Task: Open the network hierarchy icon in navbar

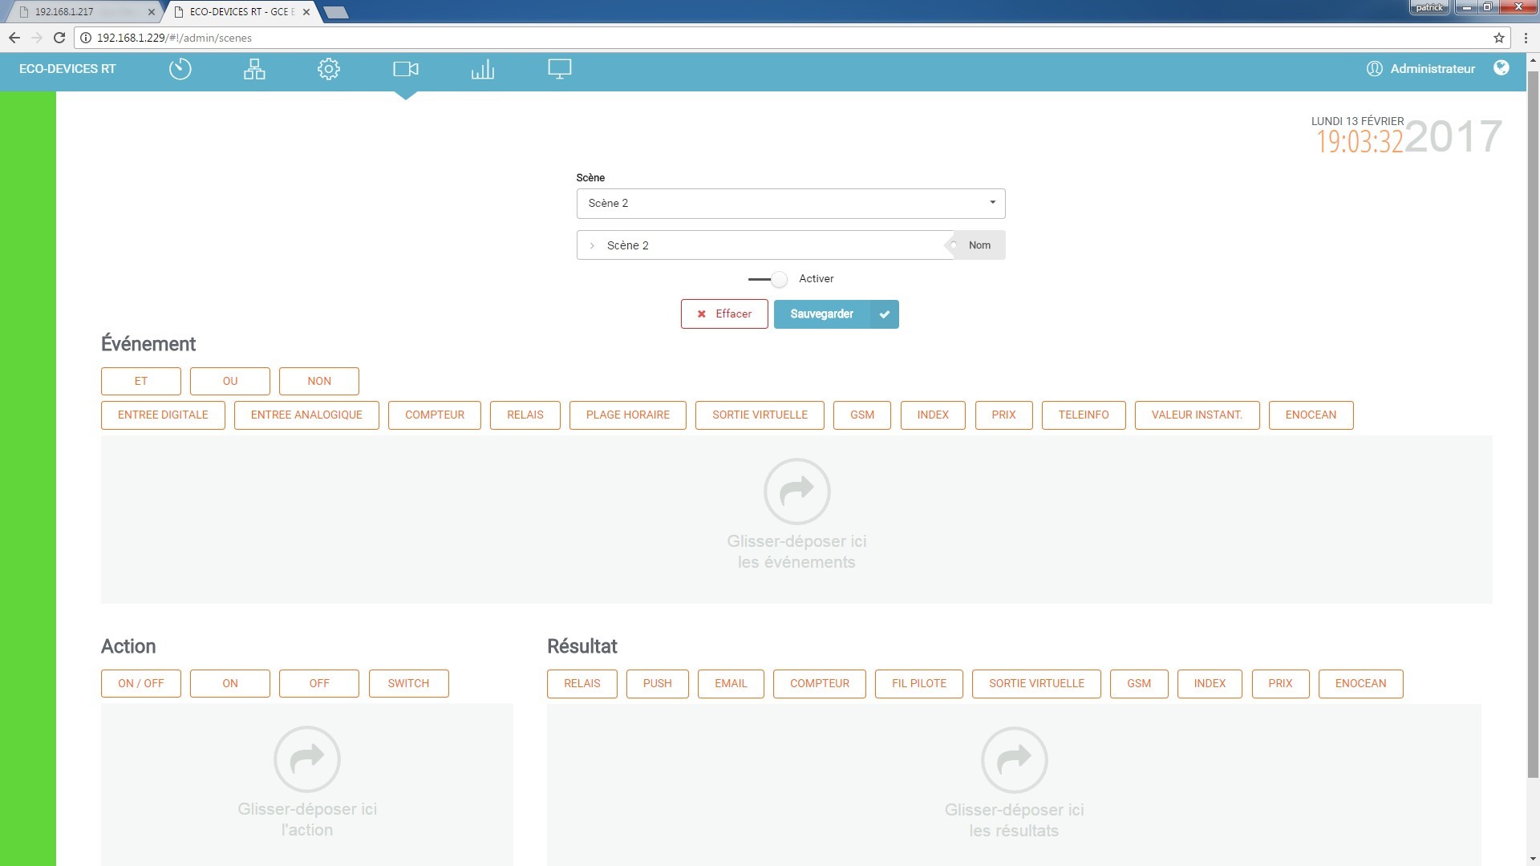Action: pos(254,69)
